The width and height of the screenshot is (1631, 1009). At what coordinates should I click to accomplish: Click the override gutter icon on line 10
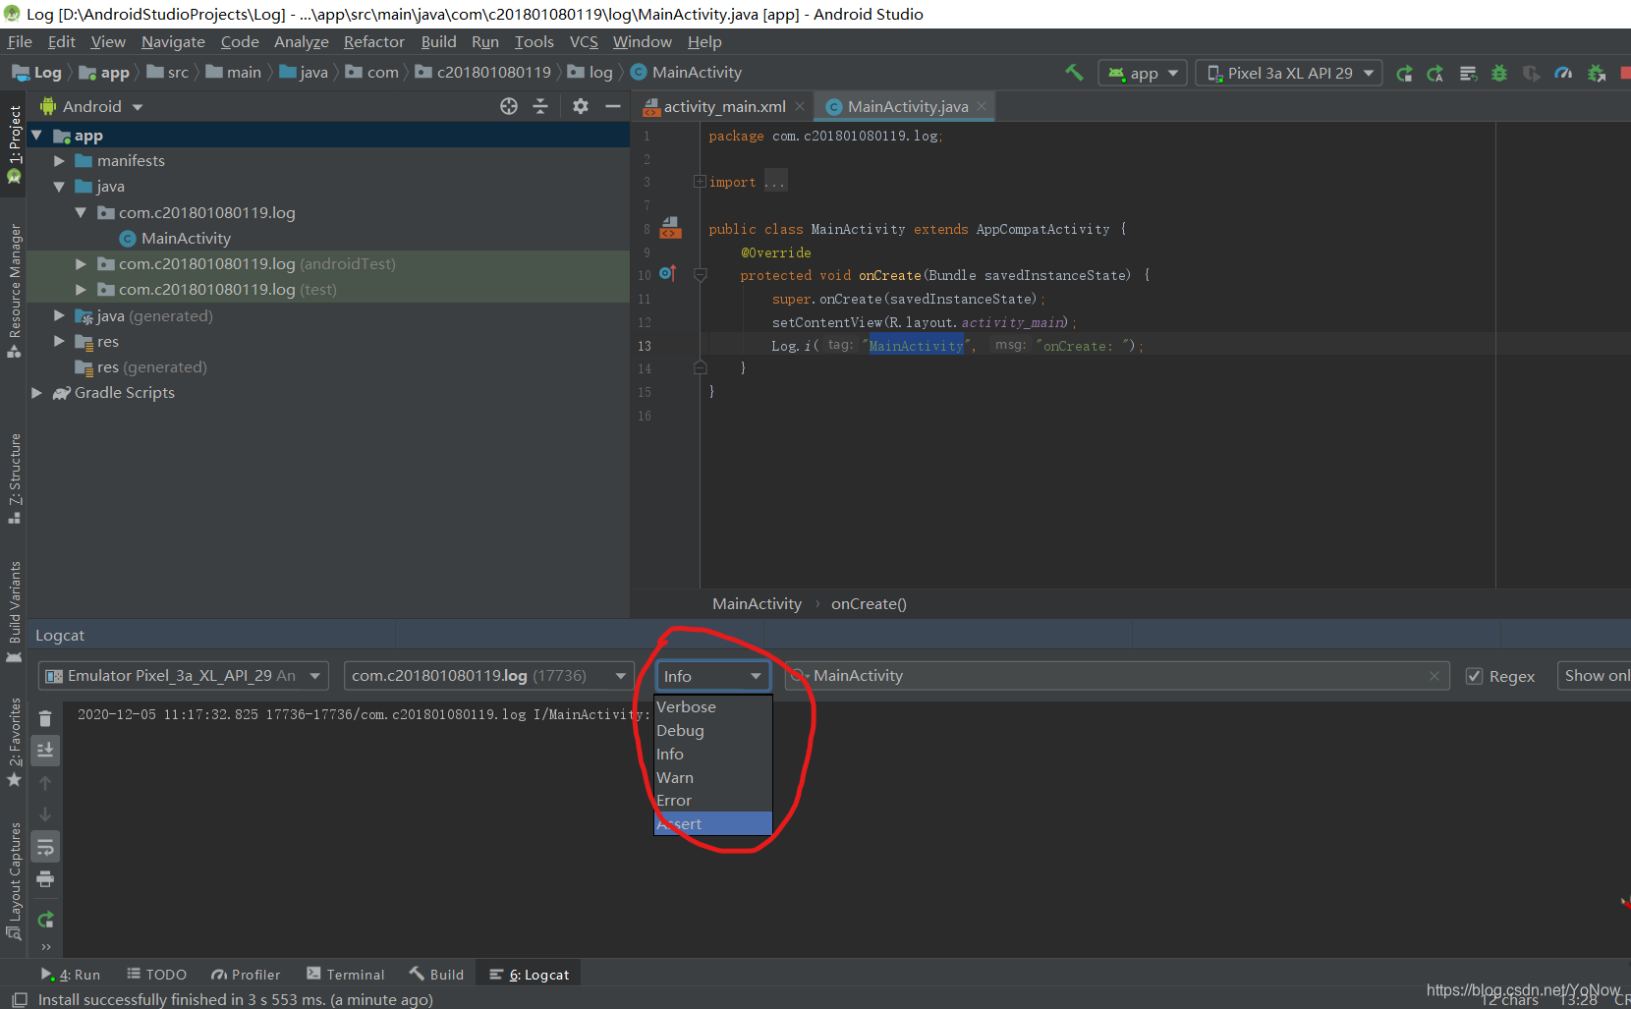tap(667, 274)
